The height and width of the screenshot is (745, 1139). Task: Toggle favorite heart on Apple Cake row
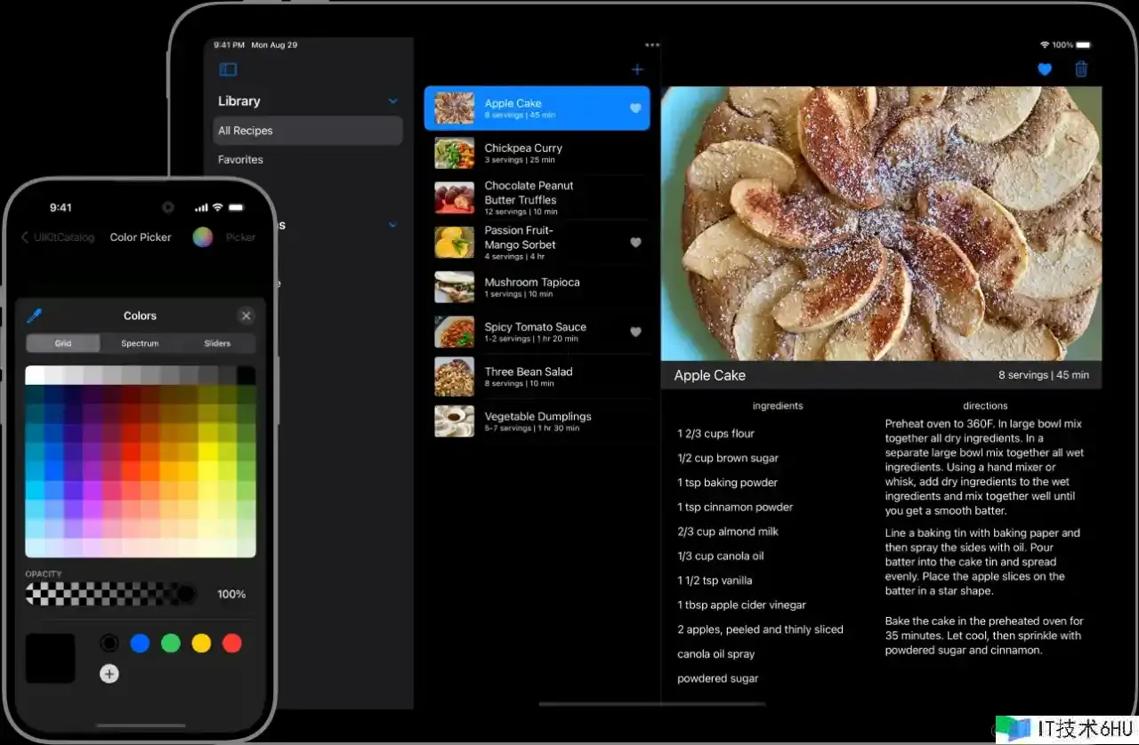pyautogui.click(x=635, y=108)
